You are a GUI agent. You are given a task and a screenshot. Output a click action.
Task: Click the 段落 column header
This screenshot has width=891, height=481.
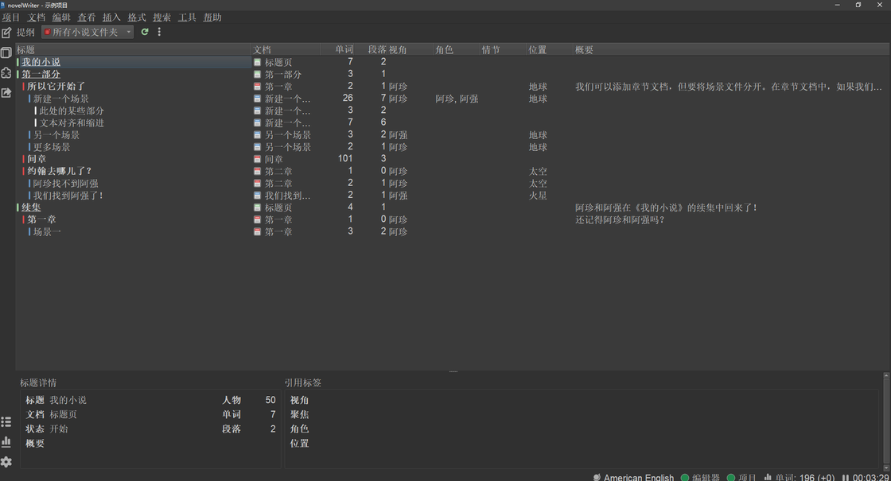[372, 50]
